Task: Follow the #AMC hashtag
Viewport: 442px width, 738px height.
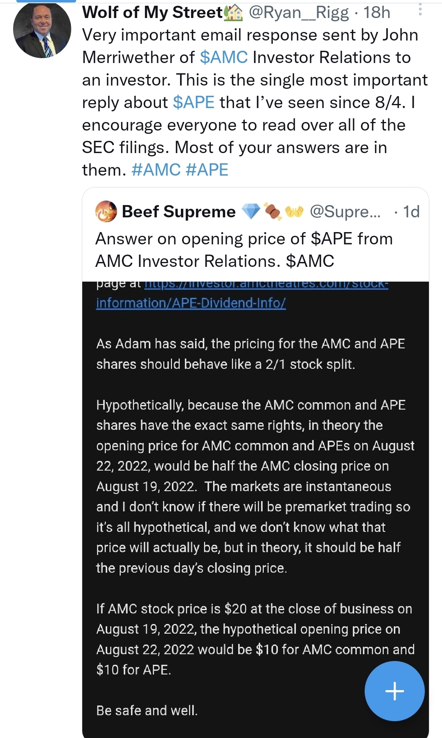Action: [156, 170]
